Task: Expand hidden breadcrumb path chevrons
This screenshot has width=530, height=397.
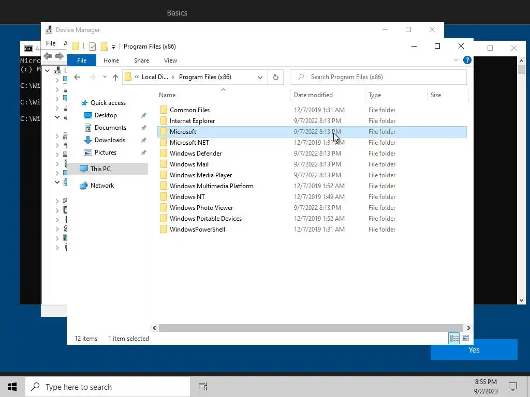Action: (x=137, y=77)
